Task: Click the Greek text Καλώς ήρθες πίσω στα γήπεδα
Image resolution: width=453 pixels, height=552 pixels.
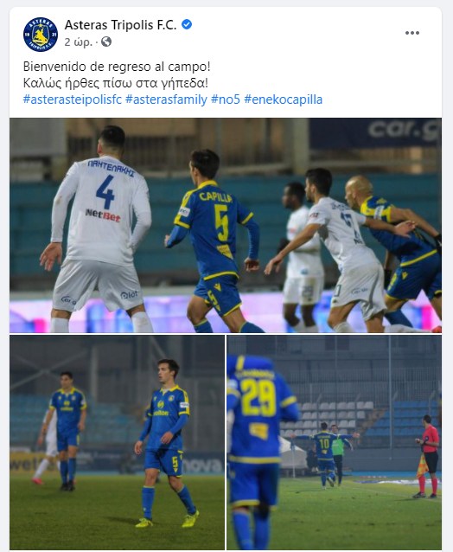Action: tap(116, 83)
